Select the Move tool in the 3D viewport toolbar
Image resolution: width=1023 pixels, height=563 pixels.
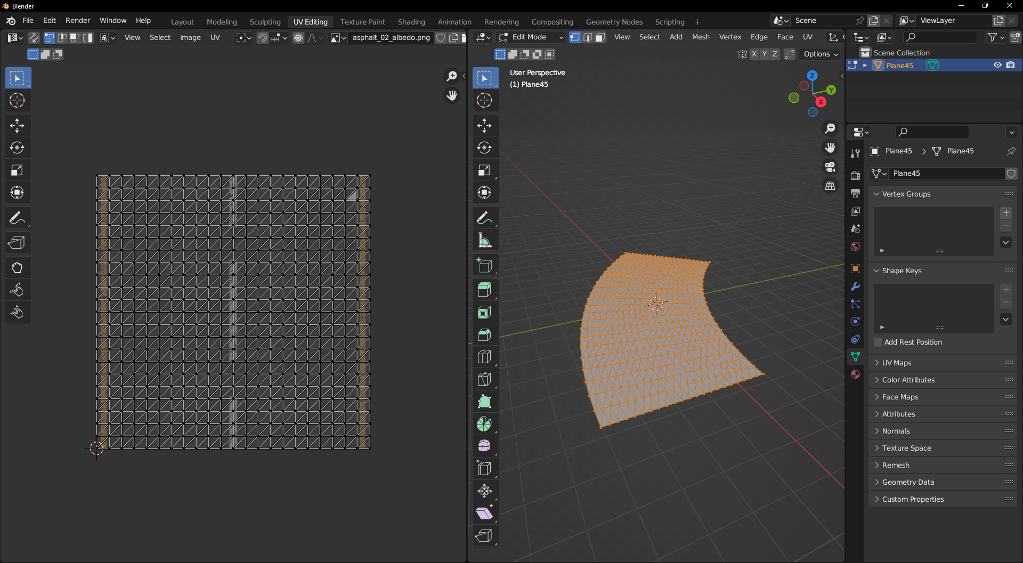[x=485, y=125]
